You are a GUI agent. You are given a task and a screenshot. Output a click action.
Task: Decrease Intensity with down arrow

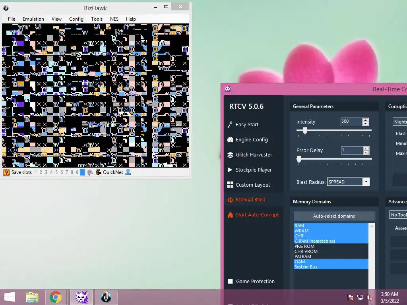366,124
